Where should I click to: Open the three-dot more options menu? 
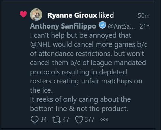point(104,119)
